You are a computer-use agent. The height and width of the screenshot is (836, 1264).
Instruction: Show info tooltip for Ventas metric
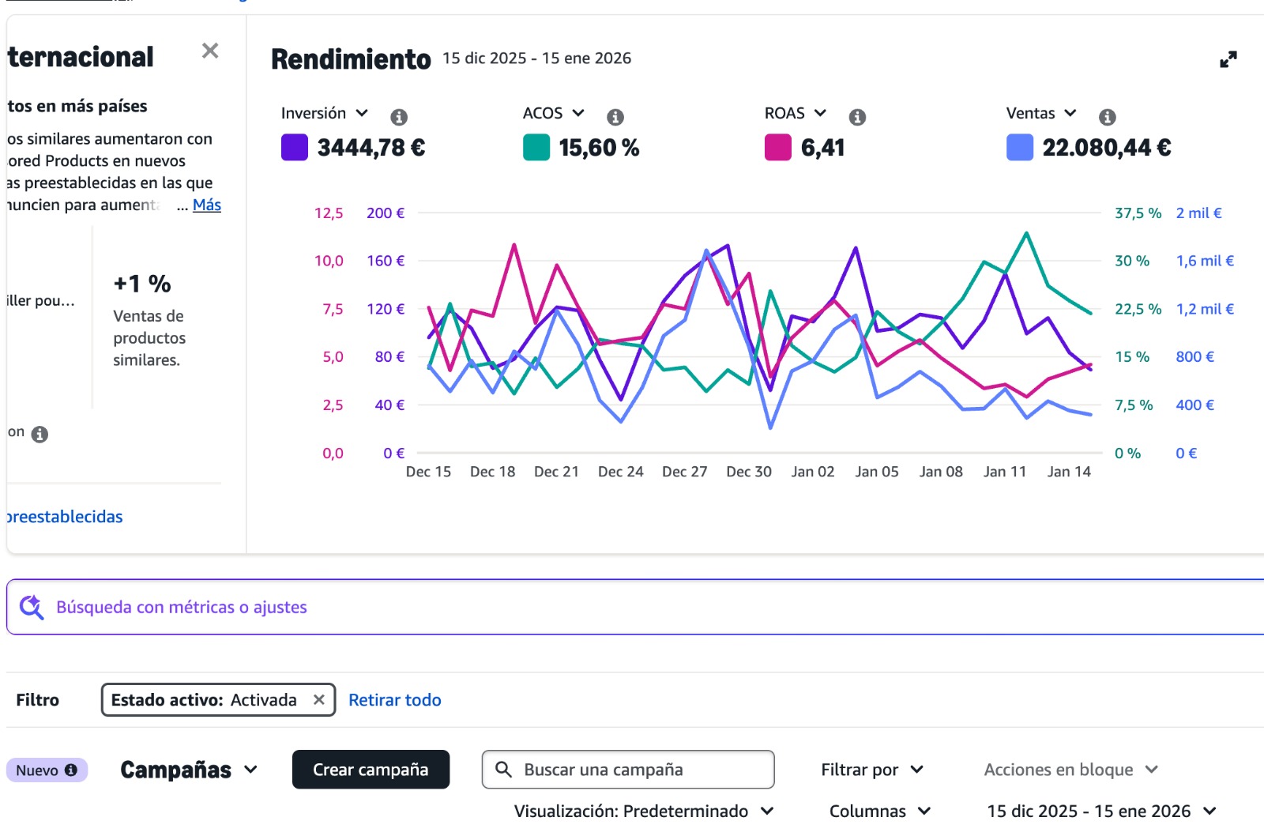click(1108, 117)
